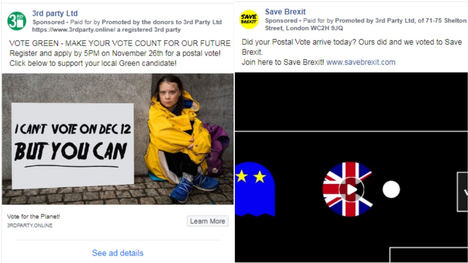Click the Learn More button

(207, 221)
